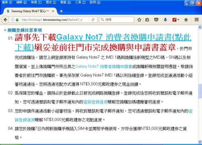Viewport: 202px width, 145px height.
Task: Focus the 搜尋 search box
Action: [x=116, y=20]
